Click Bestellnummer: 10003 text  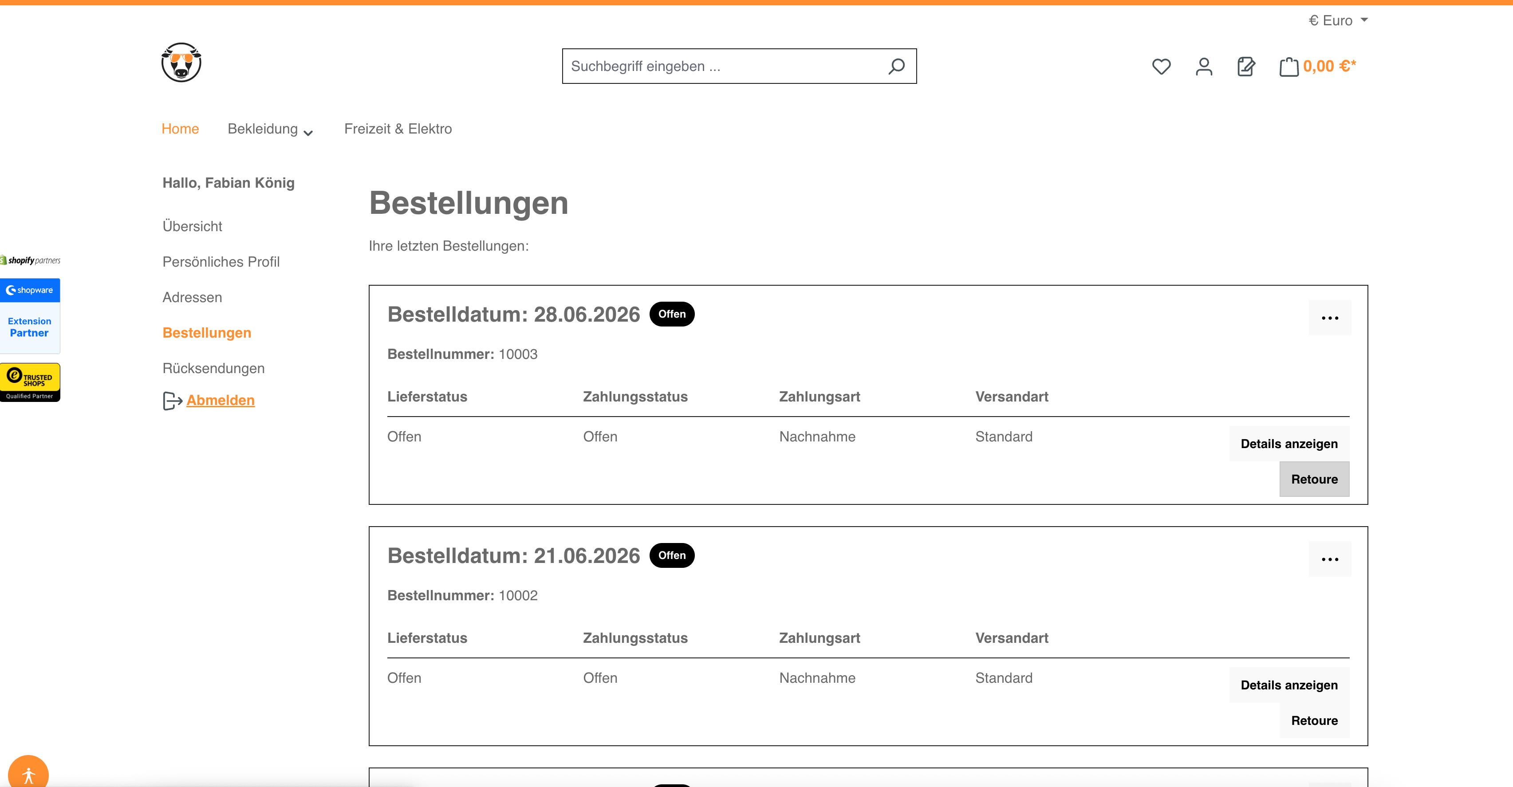[x=463, y=354]
